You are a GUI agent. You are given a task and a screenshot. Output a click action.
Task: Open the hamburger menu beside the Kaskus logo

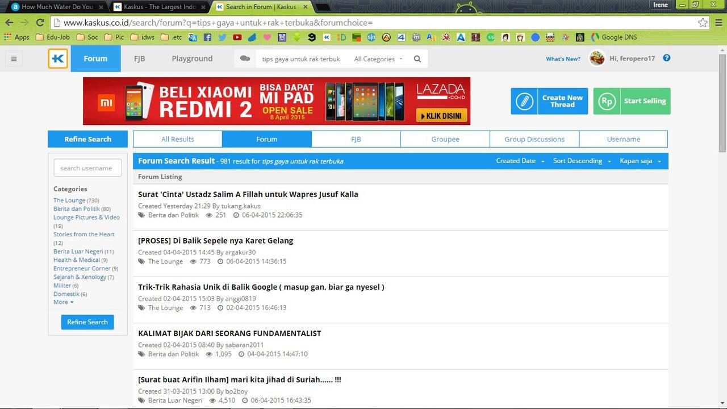click(x=14, y=59)
